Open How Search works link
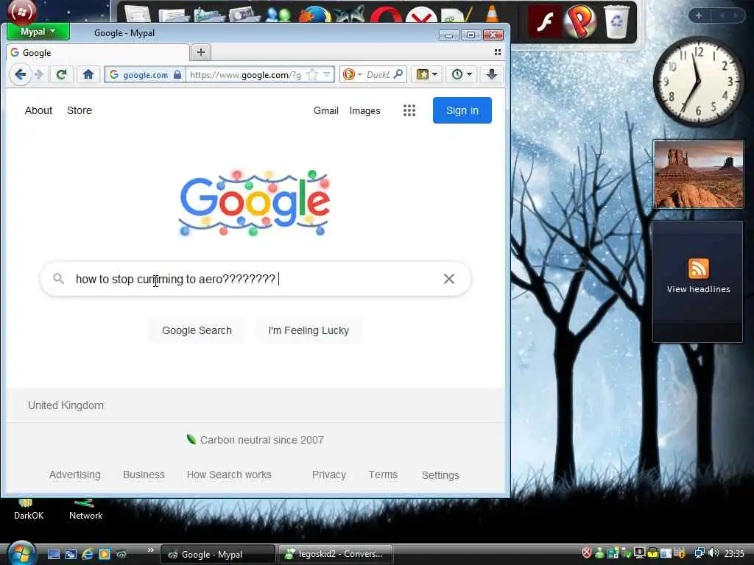754x565 pixels. 229,475
